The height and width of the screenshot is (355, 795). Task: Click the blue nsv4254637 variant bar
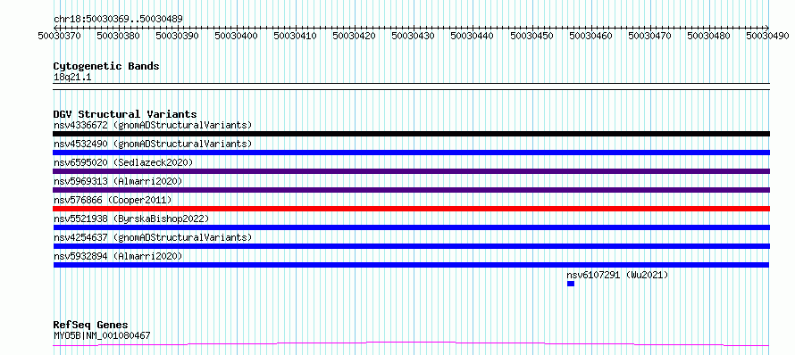[x=411, y=246]
